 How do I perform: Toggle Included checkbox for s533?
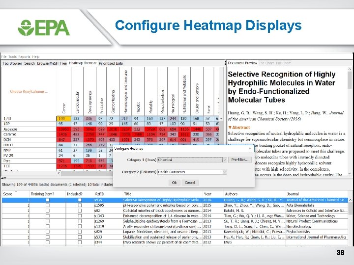click(x=80, y=237)
